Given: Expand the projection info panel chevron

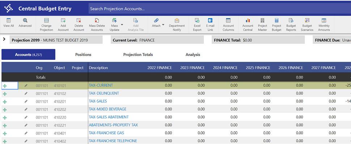Looking at the screenshot, I should (x=4, y=39).
